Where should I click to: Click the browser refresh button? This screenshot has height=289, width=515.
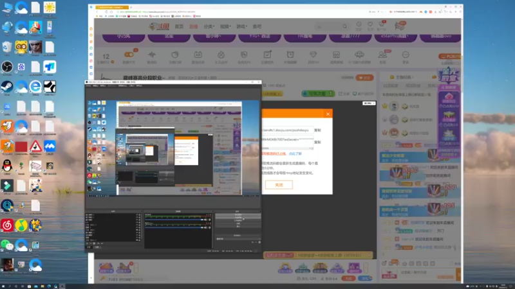point(106,12)
